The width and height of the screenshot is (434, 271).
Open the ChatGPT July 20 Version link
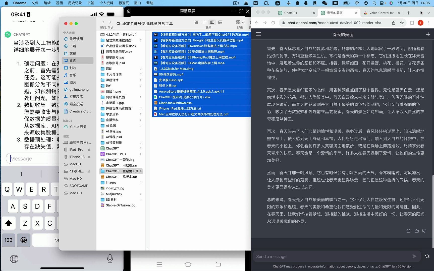pos(395,266)
